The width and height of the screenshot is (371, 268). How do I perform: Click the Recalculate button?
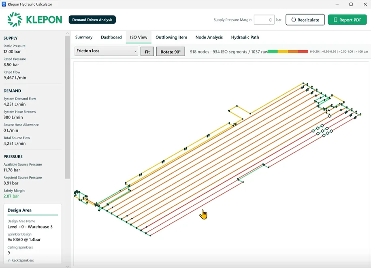pyautogui.click(x=305, y=20)
